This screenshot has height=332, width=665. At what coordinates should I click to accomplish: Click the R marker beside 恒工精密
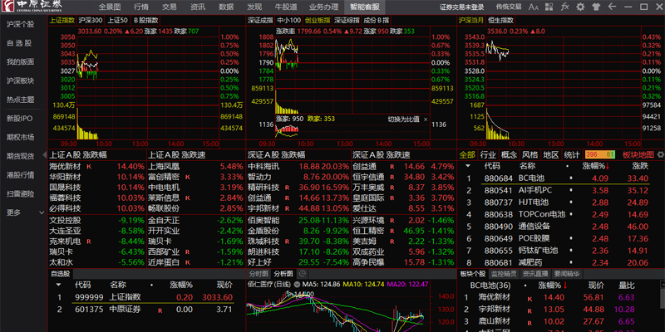pyautogui.click(x=392, y=232)
